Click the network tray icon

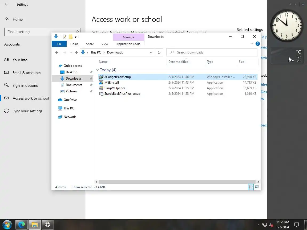pyautogui.click(x=265, y=225)
